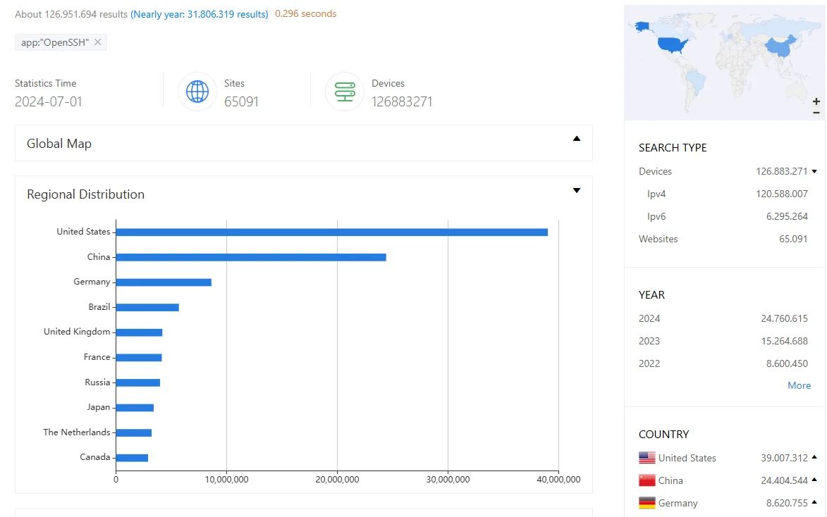The width and height of the screenshot is (827, 517).
Task: Click the Sites globe icon
Action: [197, 92]
